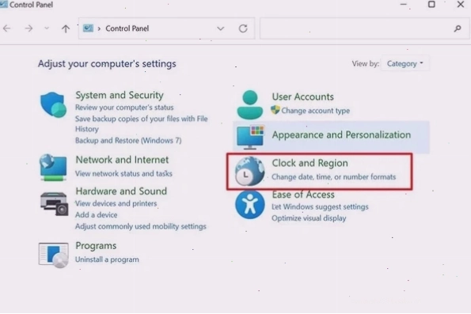Open the Hardware and Sound printer icon

[54, 204]
